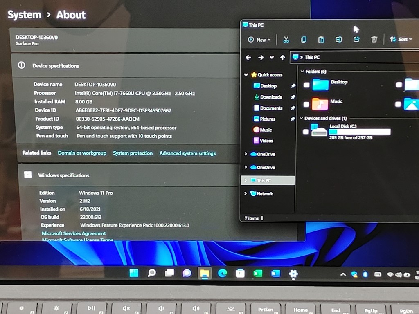Collapse the Quick access tree node

tap(246, 75)
